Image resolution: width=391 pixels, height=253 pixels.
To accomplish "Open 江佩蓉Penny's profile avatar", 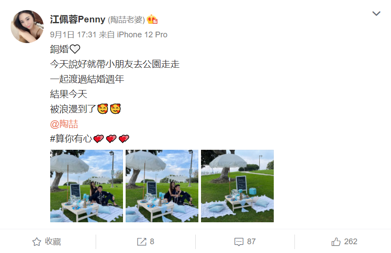I will 27,27.
